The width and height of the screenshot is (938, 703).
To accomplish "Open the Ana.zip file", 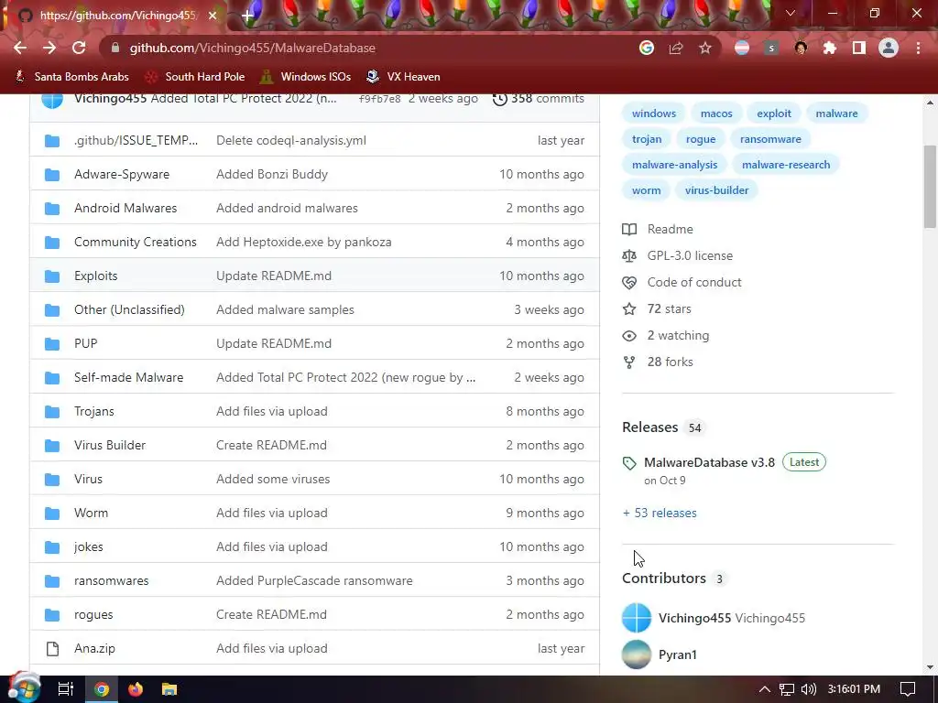I will click(94, 649).
